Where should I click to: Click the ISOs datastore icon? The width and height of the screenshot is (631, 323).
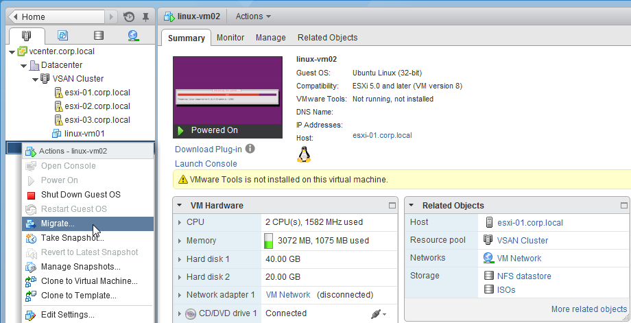click(x=488, y=289)
